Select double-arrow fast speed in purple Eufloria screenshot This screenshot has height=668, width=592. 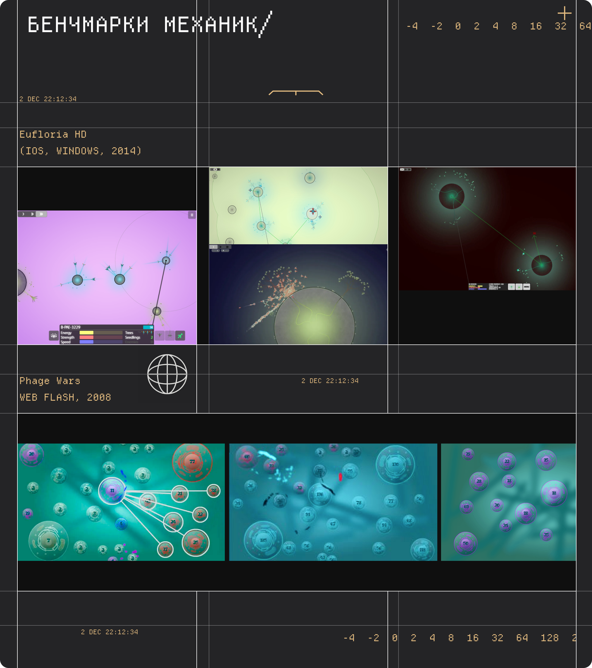pyautogui.click(x=32, y=214)
